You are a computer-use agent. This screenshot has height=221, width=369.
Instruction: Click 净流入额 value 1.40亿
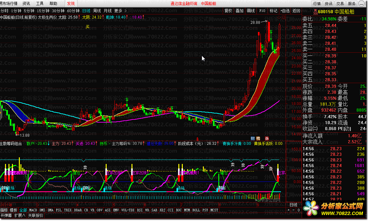pyautogui.click(x=355, y=136)
